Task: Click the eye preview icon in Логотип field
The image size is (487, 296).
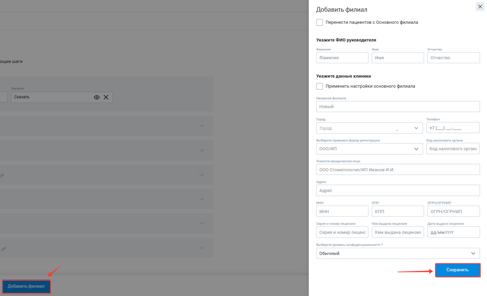Action: (x=97, y=97)
